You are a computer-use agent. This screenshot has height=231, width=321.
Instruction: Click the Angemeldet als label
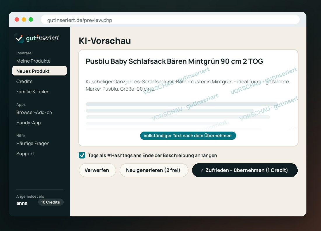(x=30, y=196)
